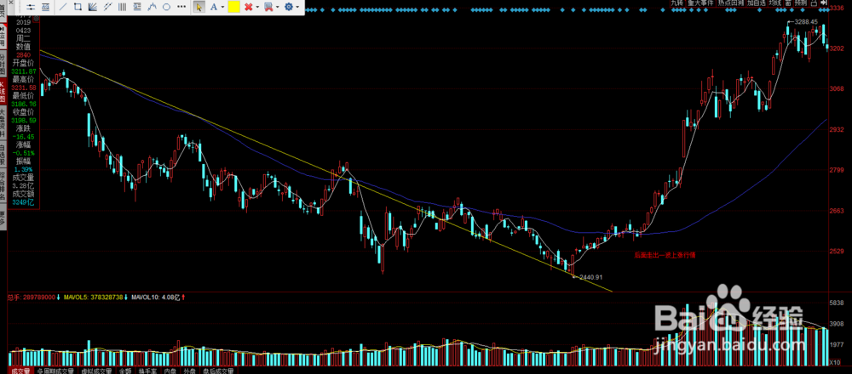852x374 pixels.
Task: Open the 大盘资料 sidebar tab
Action: click(x=3, y=122)
